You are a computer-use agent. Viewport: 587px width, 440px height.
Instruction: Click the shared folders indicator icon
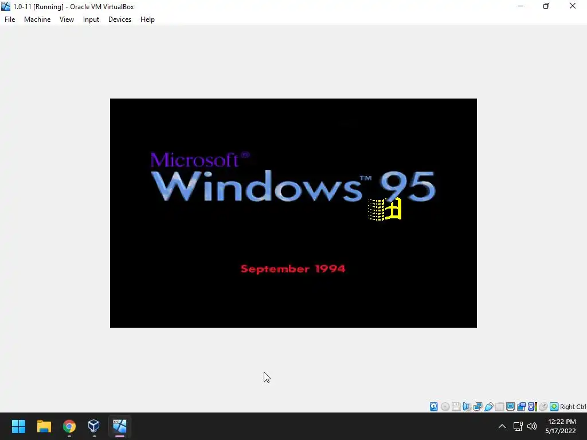[499, 407]
